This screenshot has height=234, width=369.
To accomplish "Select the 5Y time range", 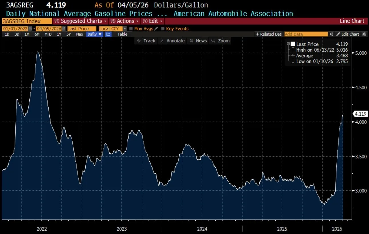I will click(69, 34).
